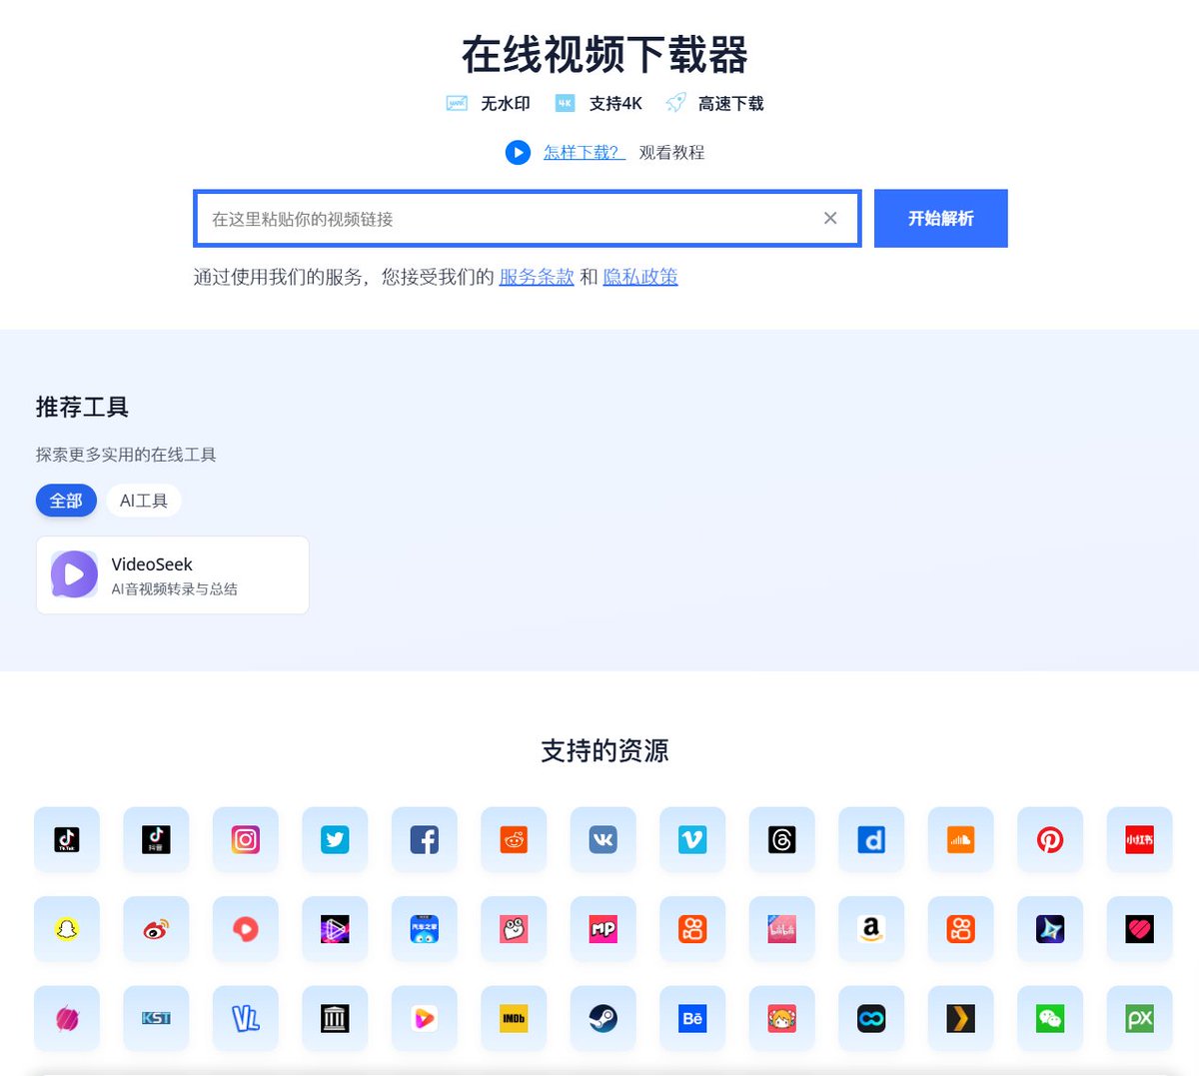Select the TikTok source icon
Screen dimensions: 1199x1076
pyautogui.click(x=67, y=839)
